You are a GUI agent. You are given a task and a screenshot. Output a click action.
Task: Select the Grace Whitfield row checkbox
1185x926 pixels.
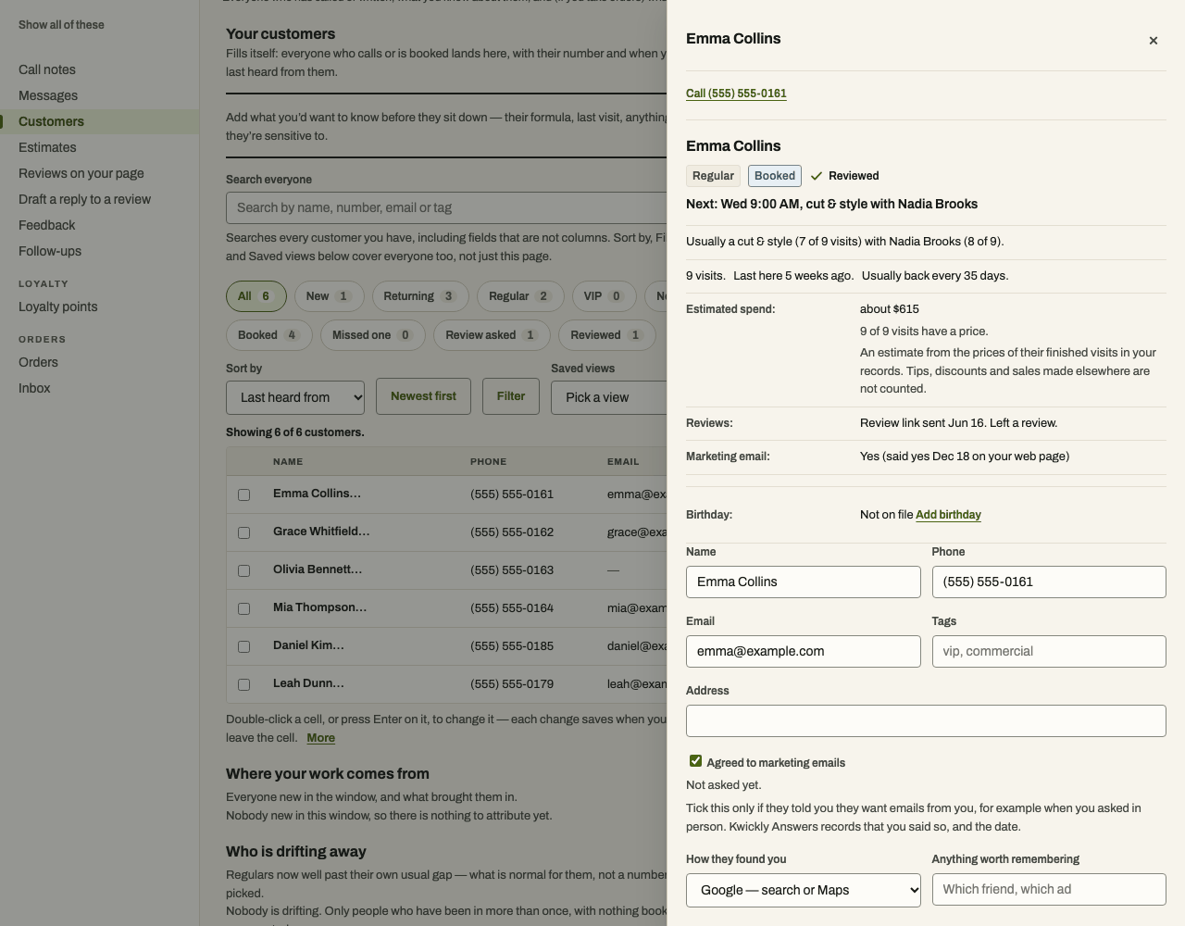(244, 533)
